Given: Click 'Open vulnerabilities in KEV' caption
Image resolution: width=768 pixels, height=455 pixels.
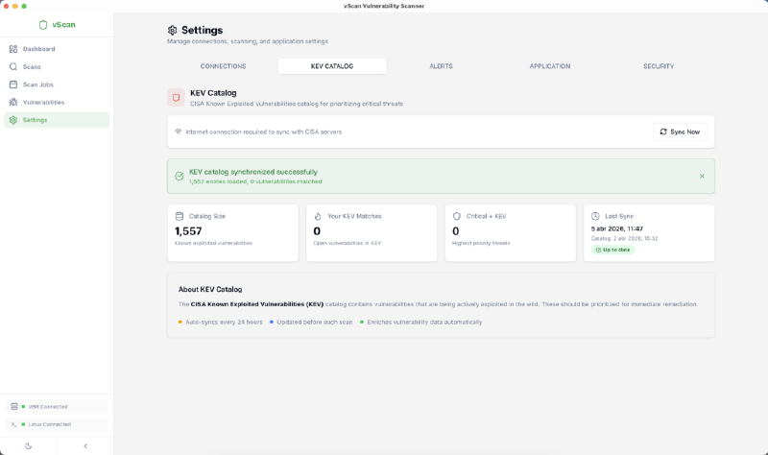Looking at the screenshot, I should tap(348, 243).
